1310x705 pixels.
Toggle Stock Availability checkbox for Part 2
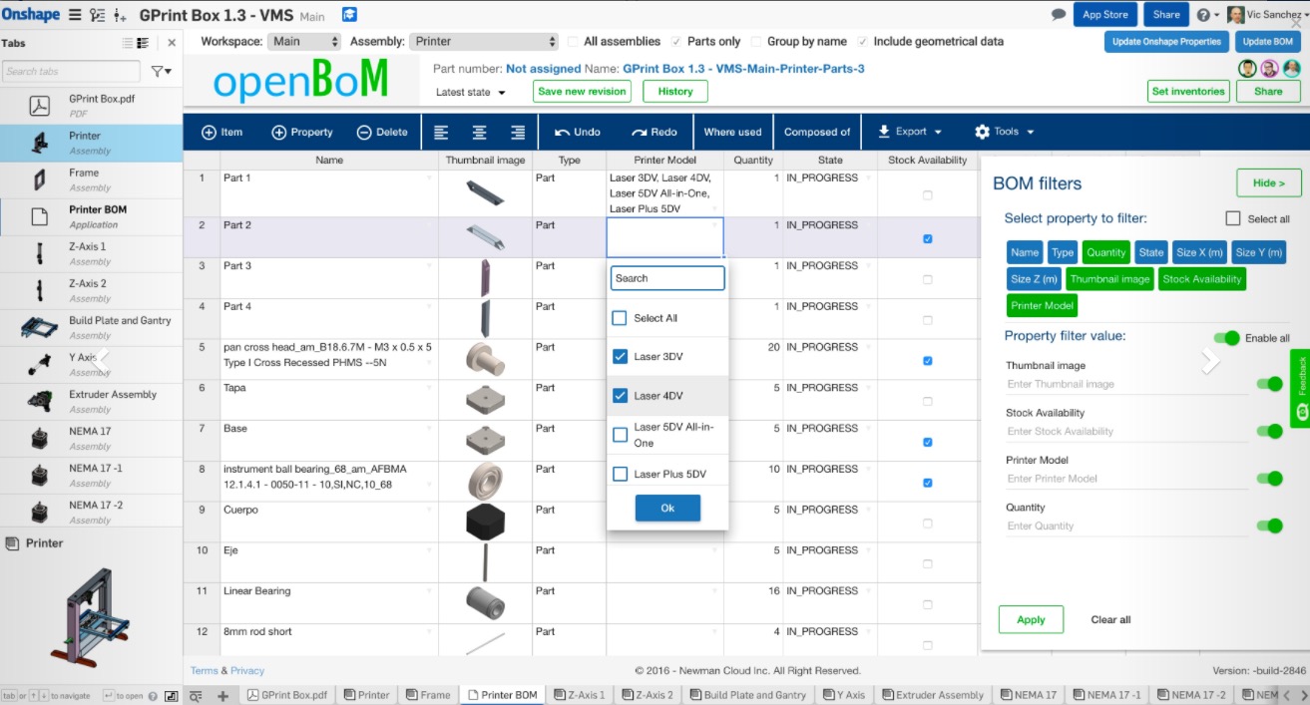pos(928,239)
